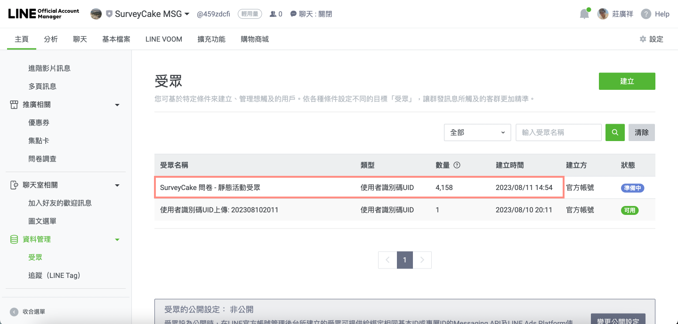Switch to the 基本檔案 tab
The image size is (678, 324).
[x=116, y=39]
